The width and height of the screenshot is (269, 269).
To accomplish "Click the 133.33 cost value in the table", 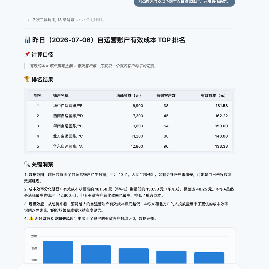I will coord(221,146).
